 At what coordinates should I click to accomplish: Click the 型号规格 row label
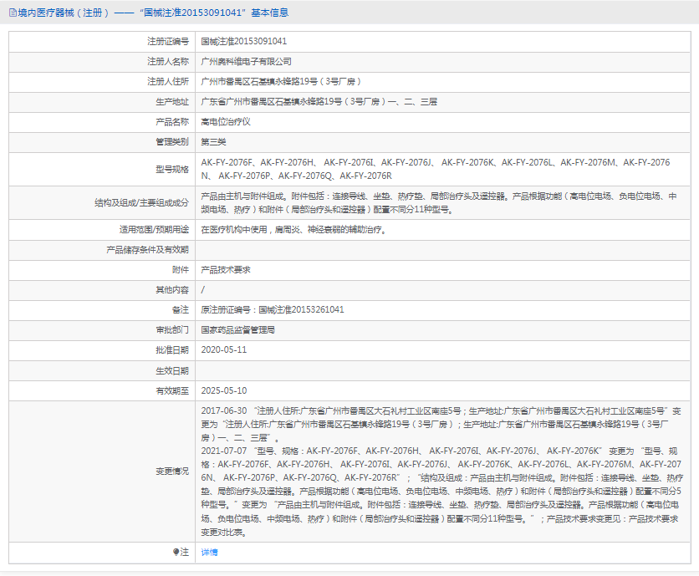point(172,170)
